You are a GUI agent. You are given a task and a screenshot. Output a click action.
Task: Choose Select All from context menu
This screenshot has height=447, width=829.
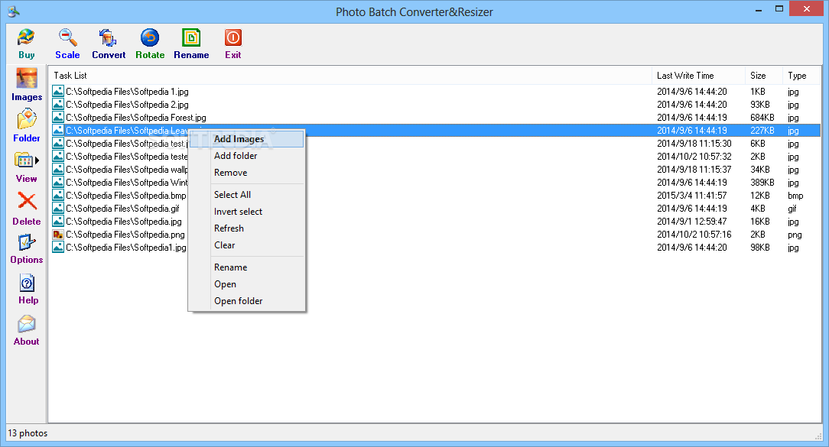tap(246, 195)
